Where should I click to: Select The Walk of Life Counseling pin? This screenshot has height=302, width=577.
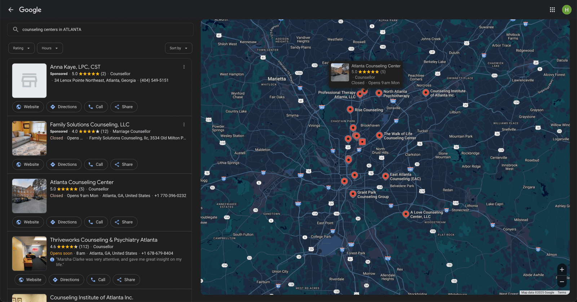(379, 135)
